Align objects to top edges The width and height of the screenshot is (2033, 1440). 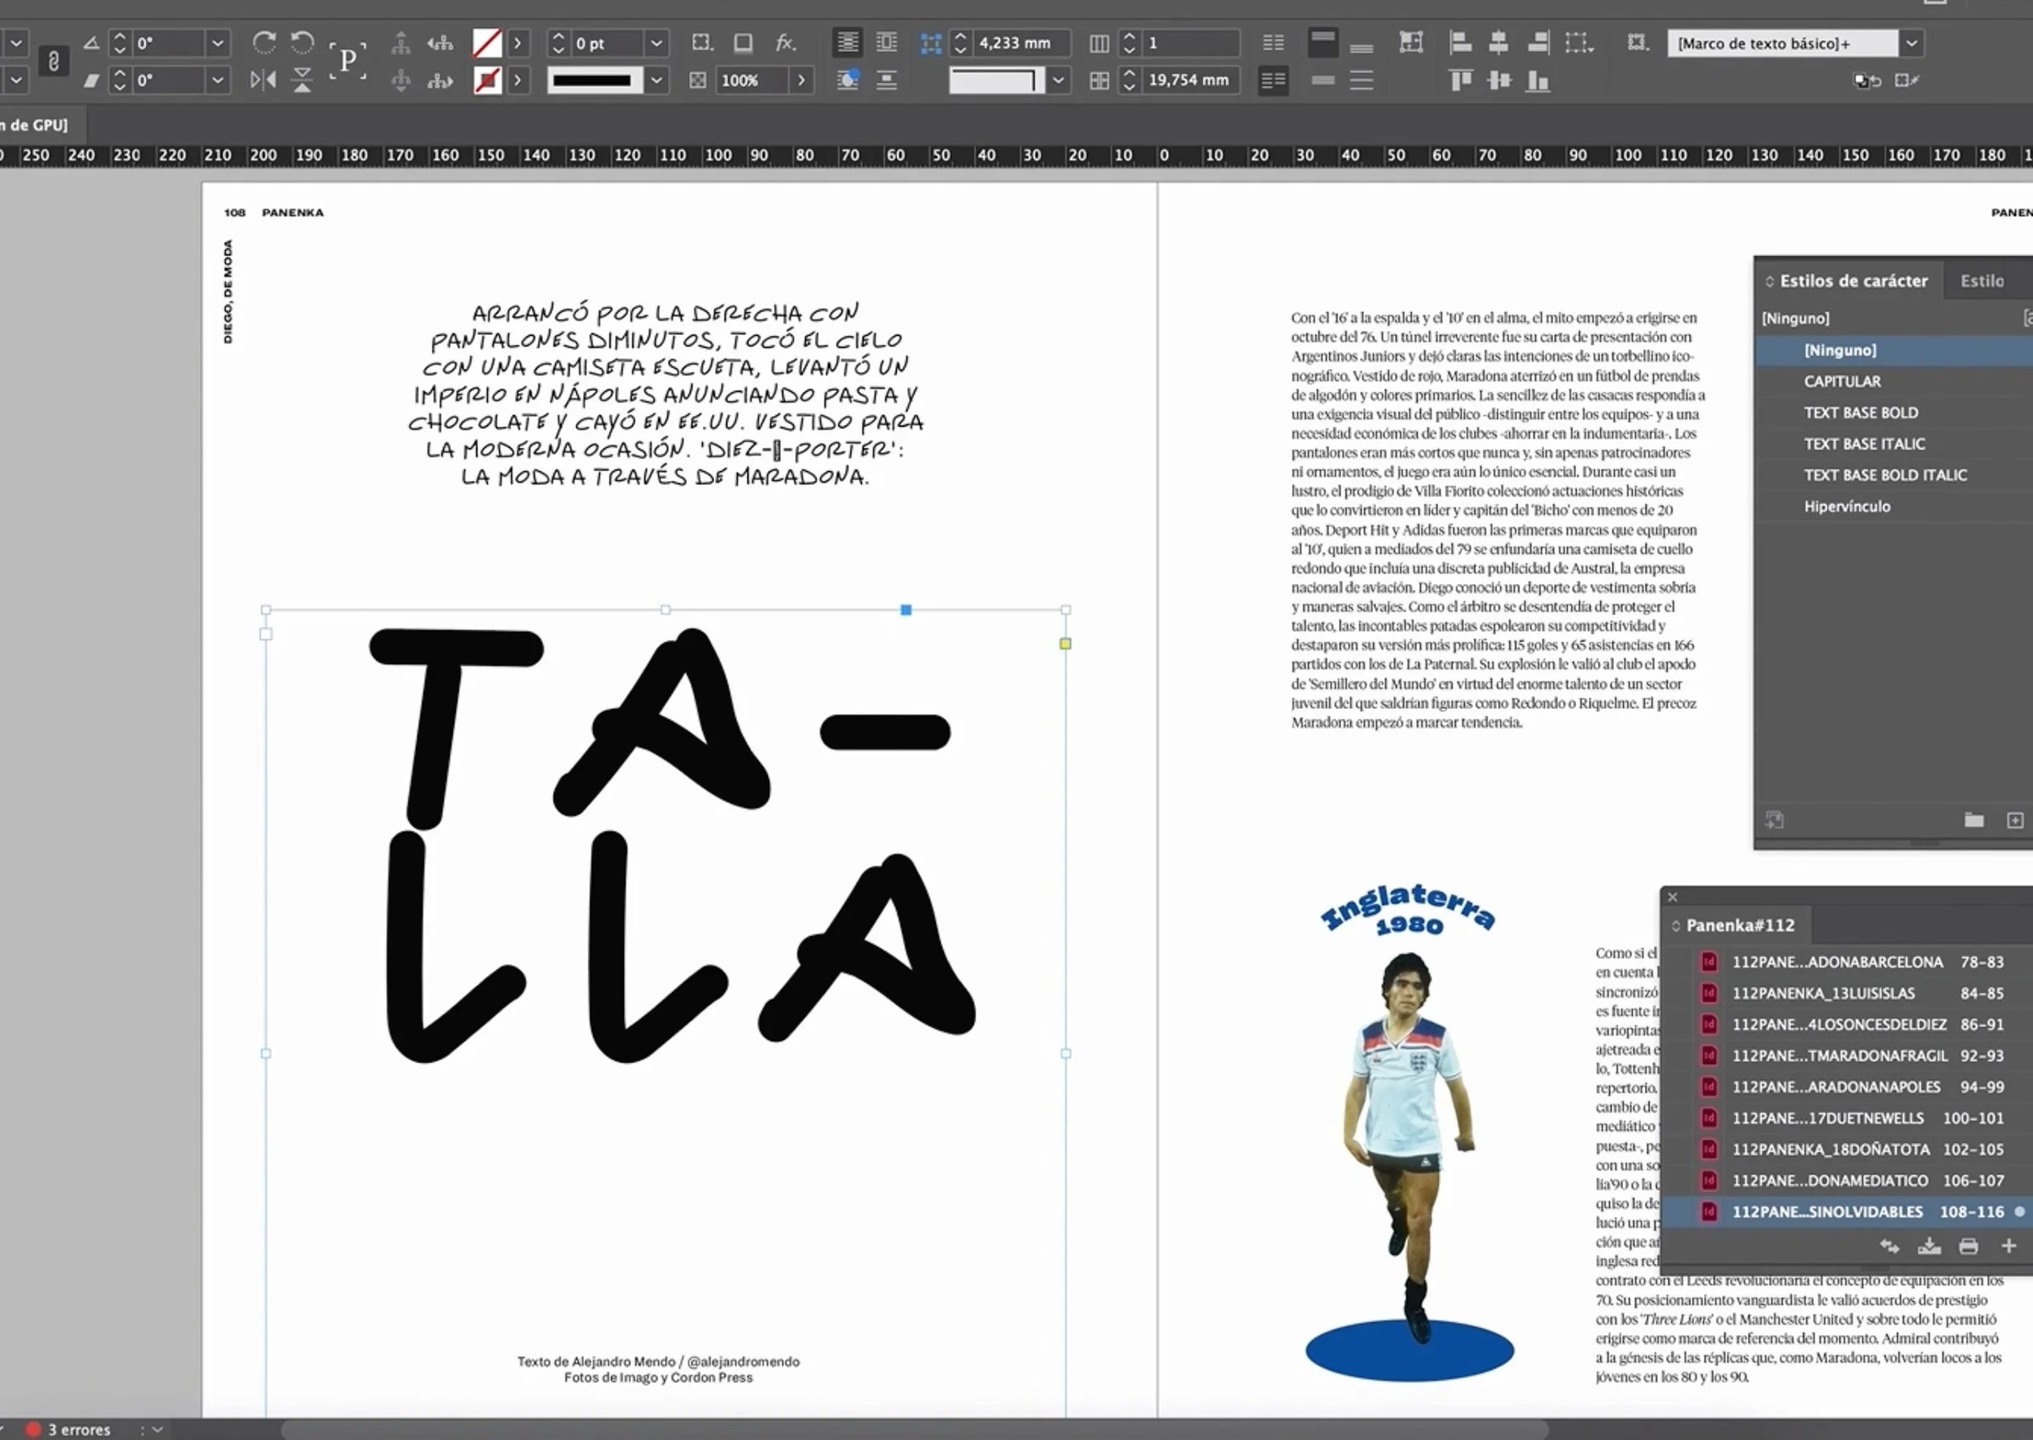pyautogui.click(x=1460, y=80)
